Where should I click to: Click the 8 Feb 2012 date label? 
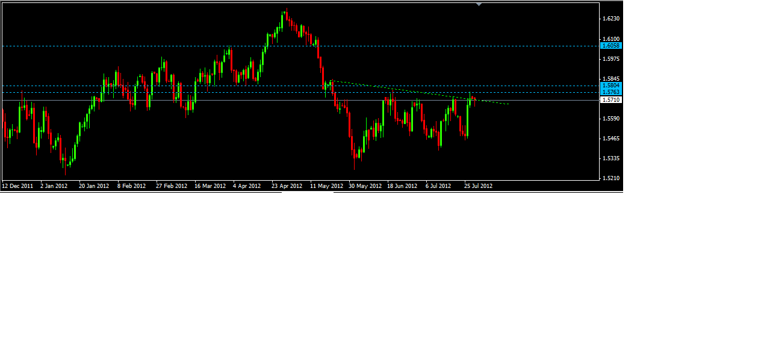point(132,186)
